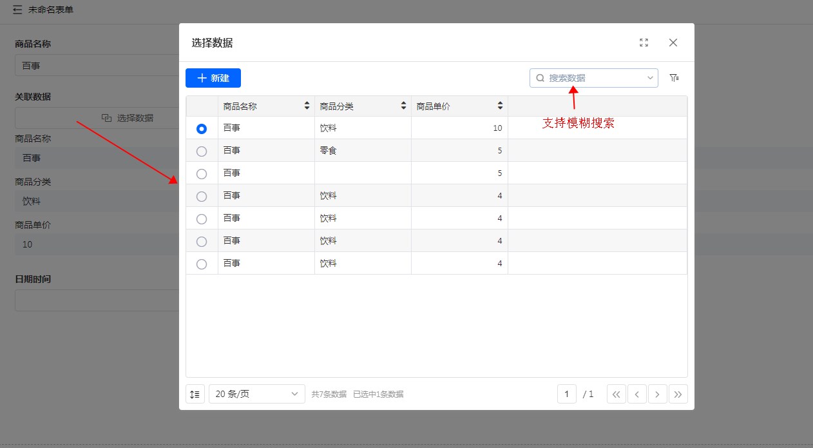Go to previous page arrow
Image resolution: width=813 pixels, height=448 pixels.
pyautogui.click(x=636, y=394)
